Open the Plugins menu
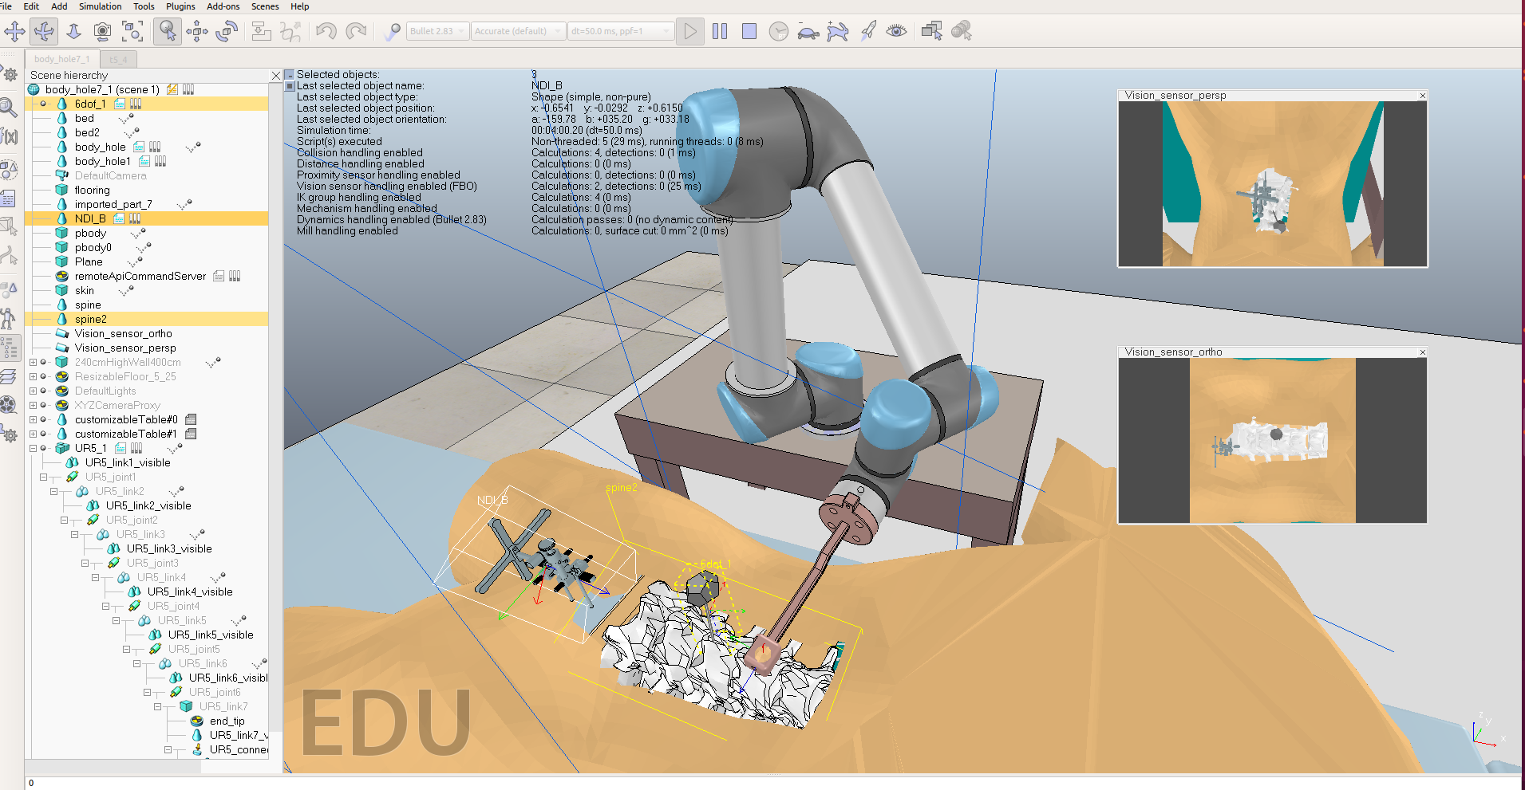The height and width of the screenshot is (790, 1525). click(x=180, y=6)
